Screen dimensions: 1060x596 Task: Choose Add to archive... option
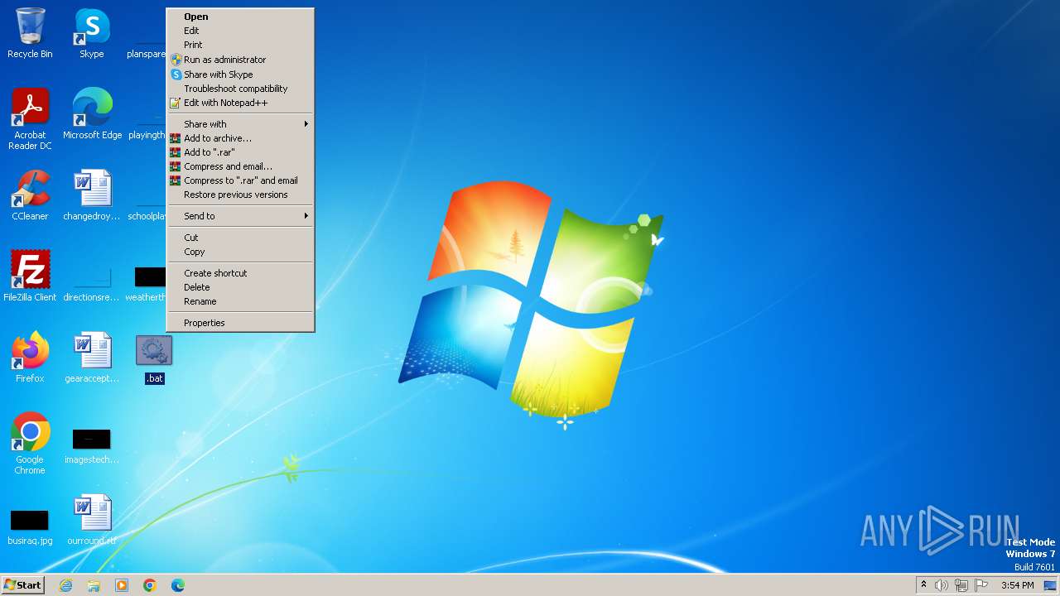240,138
